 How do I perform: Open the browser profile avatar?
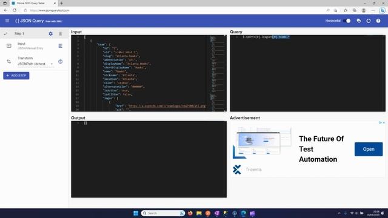coord(364,10)
